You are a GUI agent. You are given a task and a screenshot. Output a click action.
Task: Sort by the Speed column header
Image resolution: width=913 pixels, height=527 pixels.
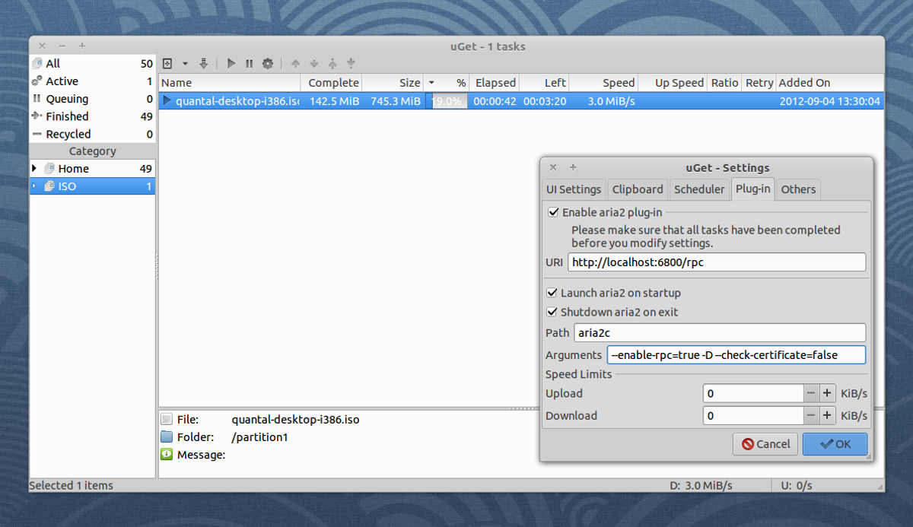pos(603,83)
